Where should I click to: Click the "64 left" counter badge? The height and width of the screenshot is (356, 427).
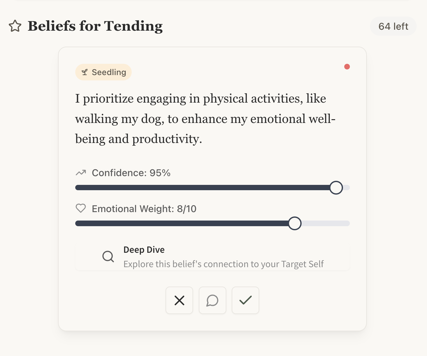(x=393, y=26)
